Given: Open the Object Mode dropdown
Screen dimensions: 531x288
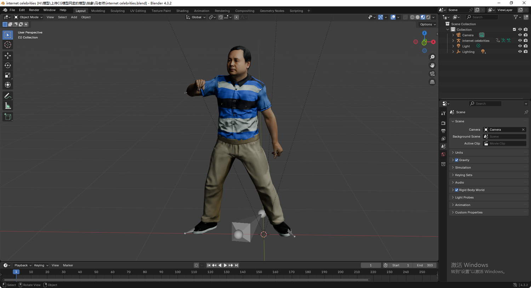Looking at the screenshot, I should (x=28, y=17).
